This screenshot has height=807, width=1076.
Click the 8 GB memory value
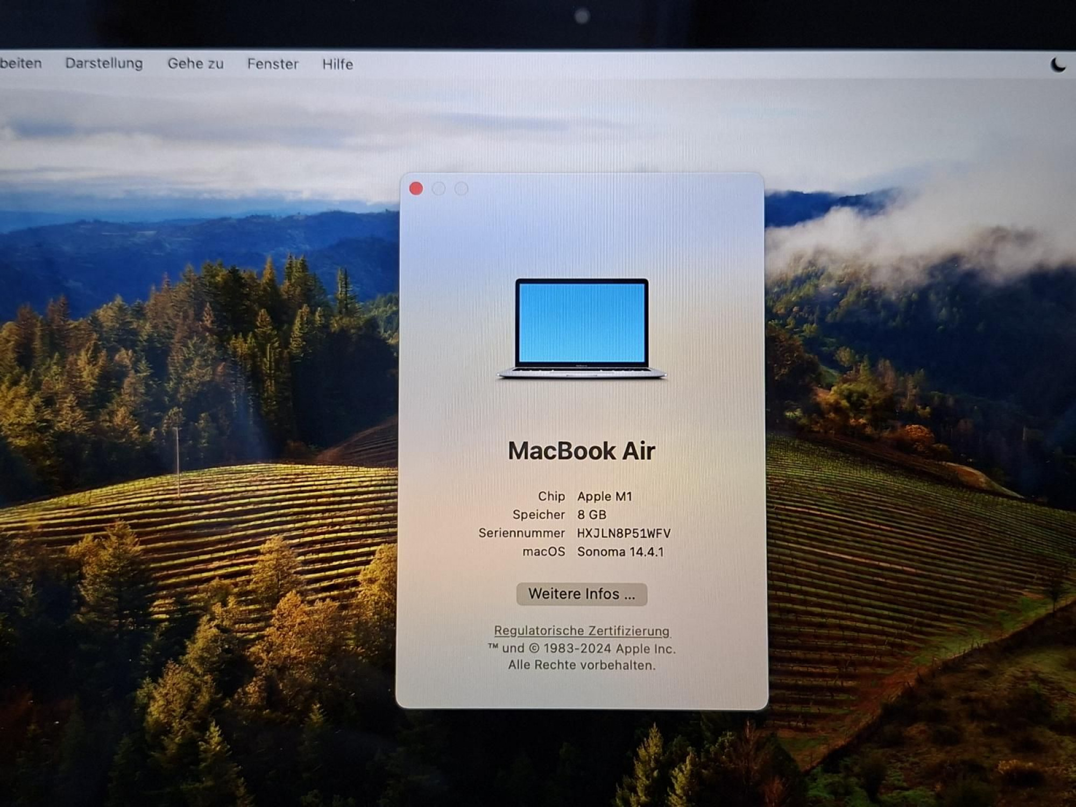[x=592, y=515]
